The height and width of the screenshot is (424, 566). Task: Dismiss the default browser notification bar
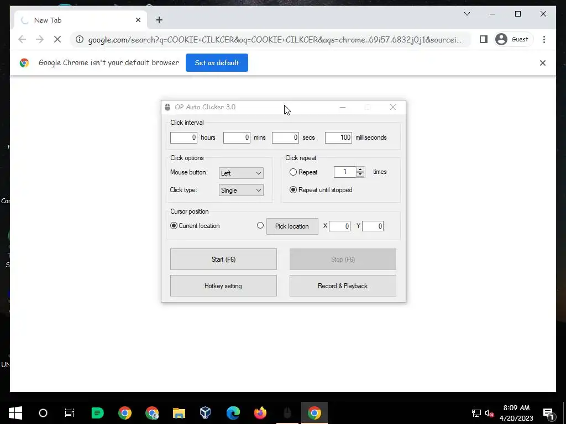click(x=543, y=63)
